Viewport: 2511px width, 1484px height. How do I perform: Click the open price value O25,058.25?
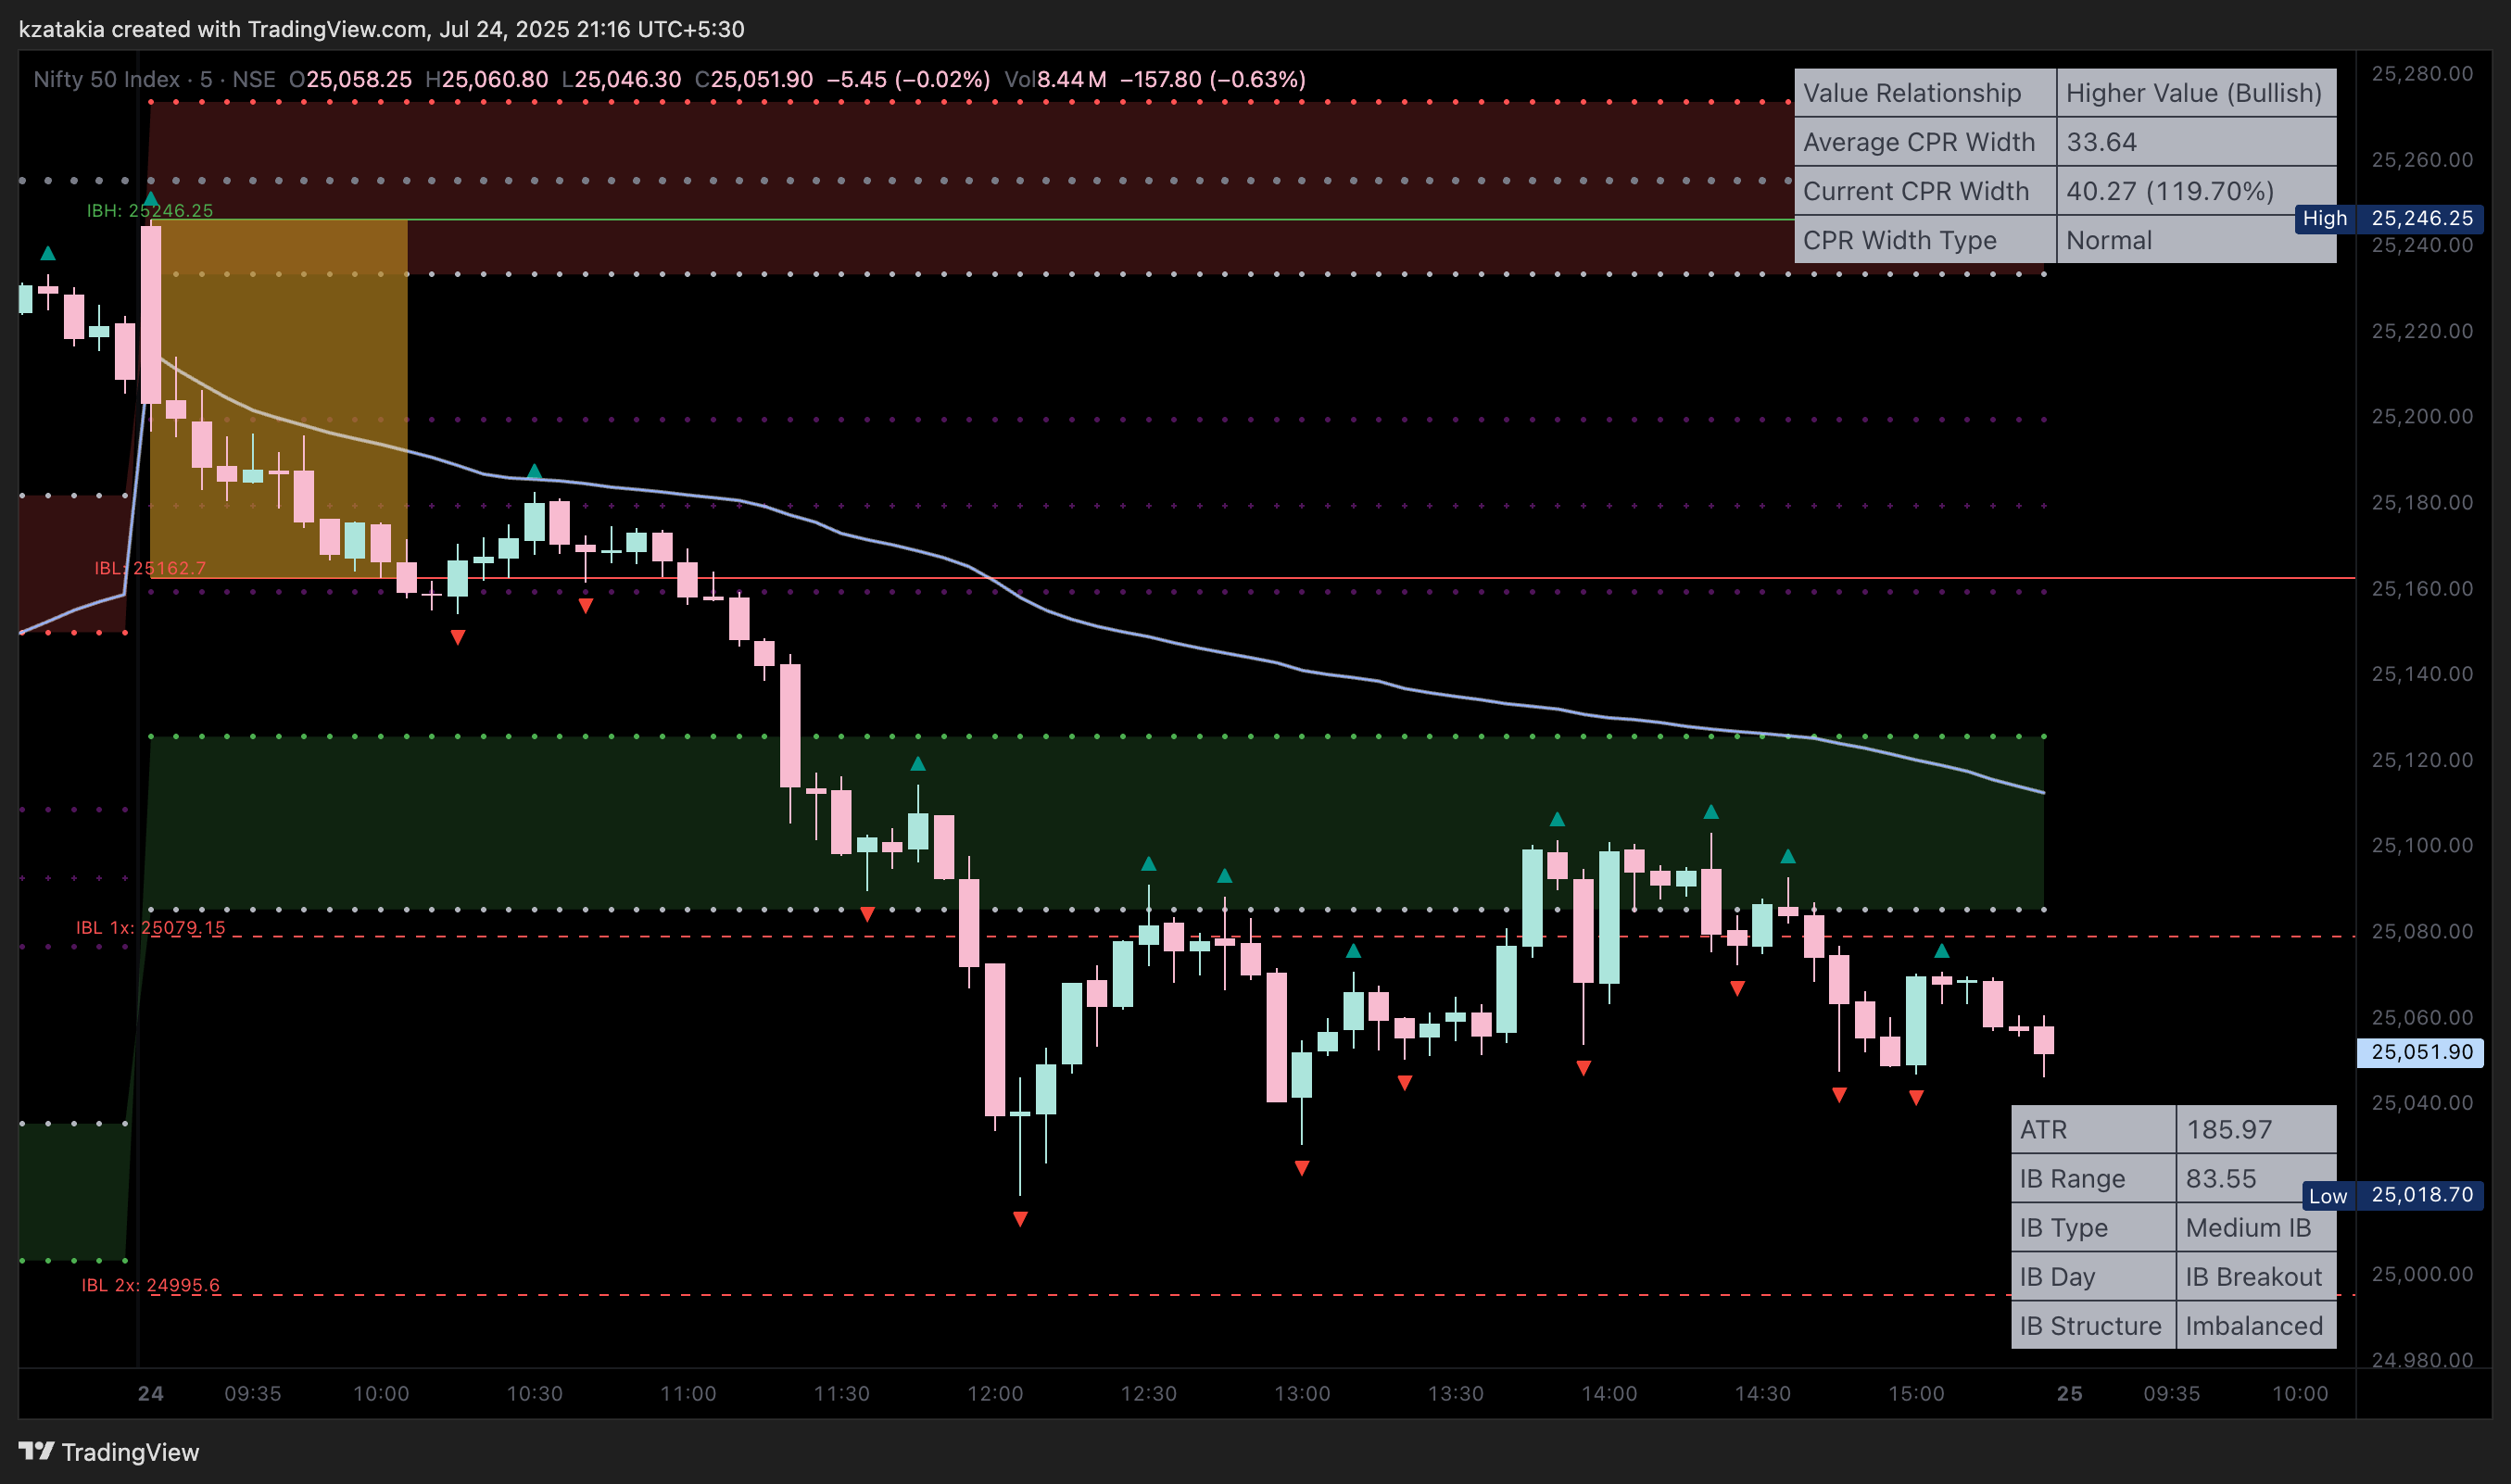click(x=350, y=79)
